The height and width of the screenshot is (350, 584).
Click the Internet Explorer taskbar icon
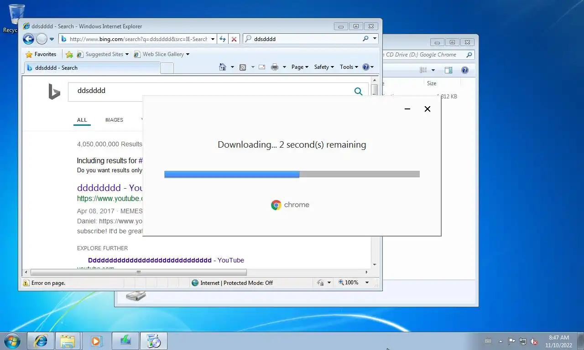[x=41, y=341]
